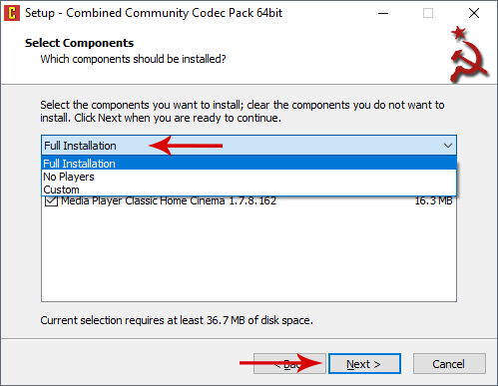Viewport: 498px width, 386px height.
Task: Go back with the Back button
Action: tap(289, 364)
